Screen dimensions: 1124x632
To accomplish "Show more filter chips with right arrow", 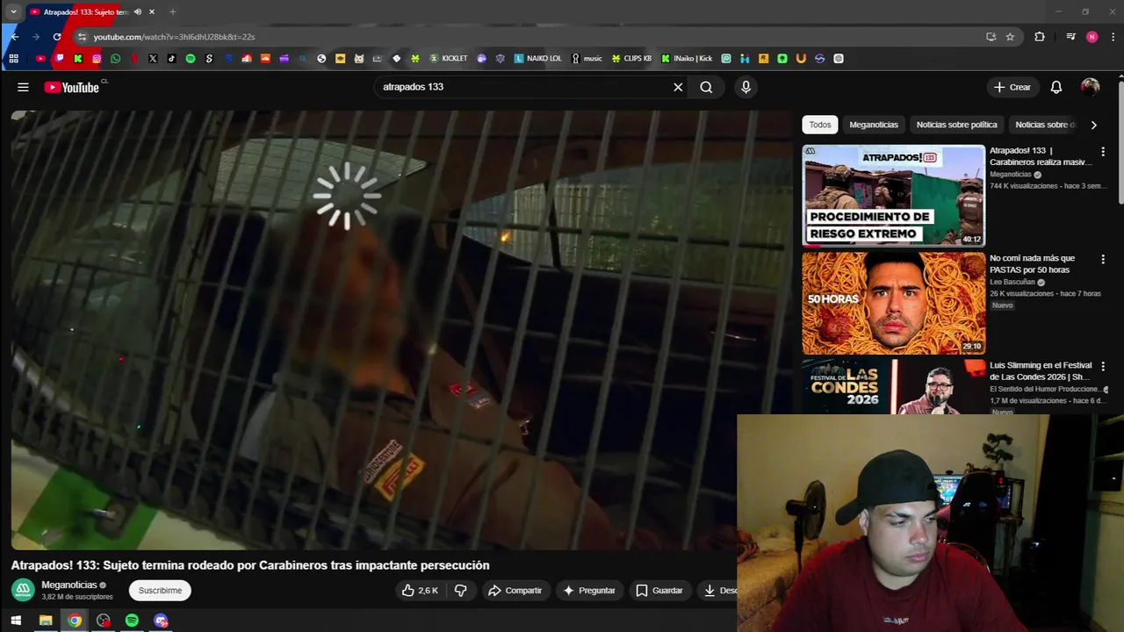I will [1093, 125].
